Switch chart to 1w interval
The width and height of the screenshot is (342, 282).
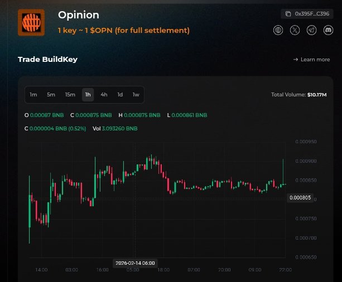pyautogui.click(x=136, y=95)
